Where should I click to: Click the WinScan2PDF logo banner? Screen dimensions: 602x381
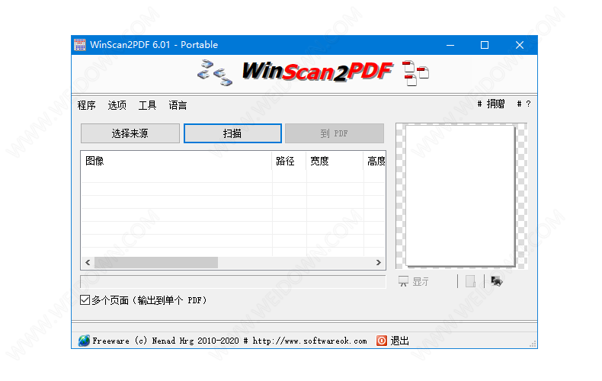(x=317, y=72)
